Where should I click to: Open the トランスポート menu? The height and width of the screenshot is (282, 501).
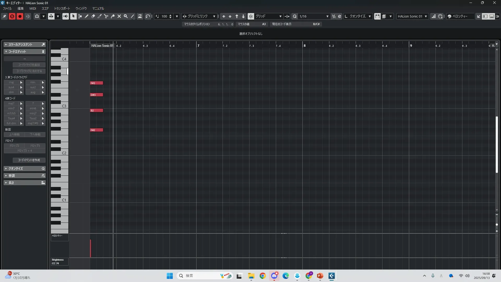tap(62, 9)
